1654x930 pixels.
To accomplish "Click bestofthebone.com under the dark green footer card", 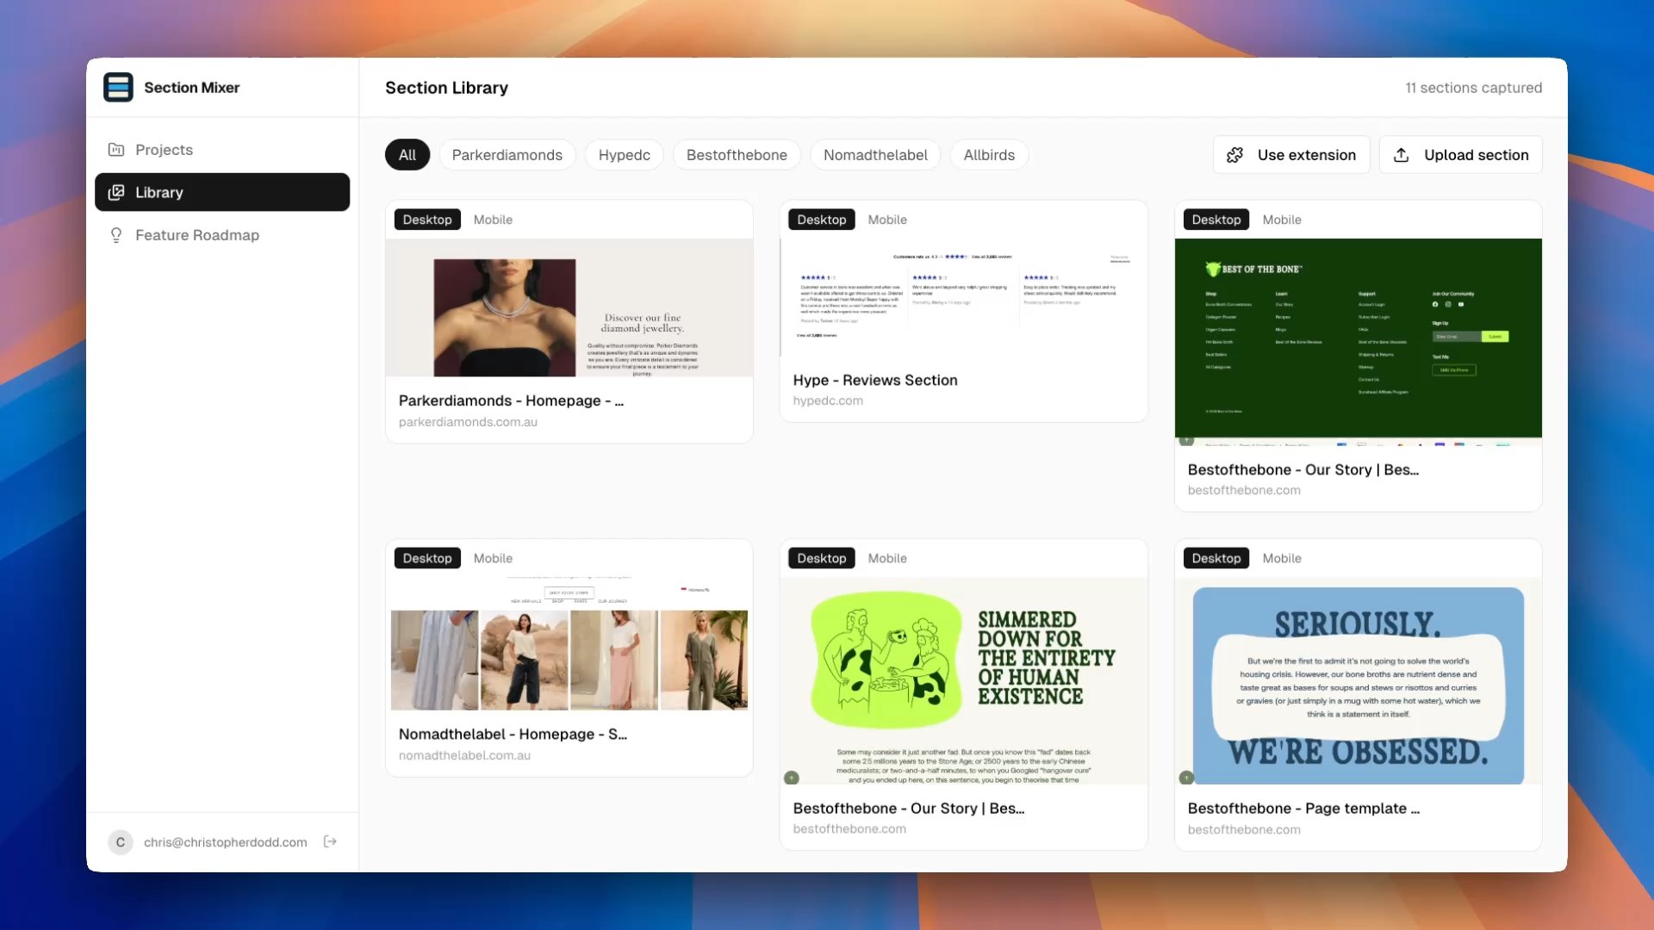I will point(1244,490).
